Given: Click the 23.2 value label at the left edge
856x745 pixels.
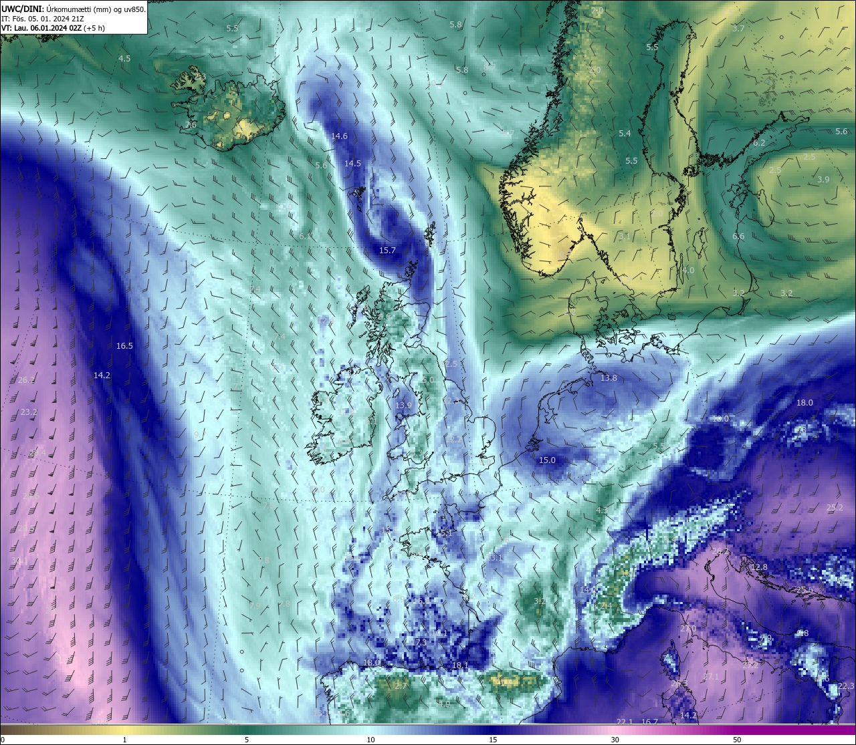Looking at the screenshot, I should (x=29, y=412).
